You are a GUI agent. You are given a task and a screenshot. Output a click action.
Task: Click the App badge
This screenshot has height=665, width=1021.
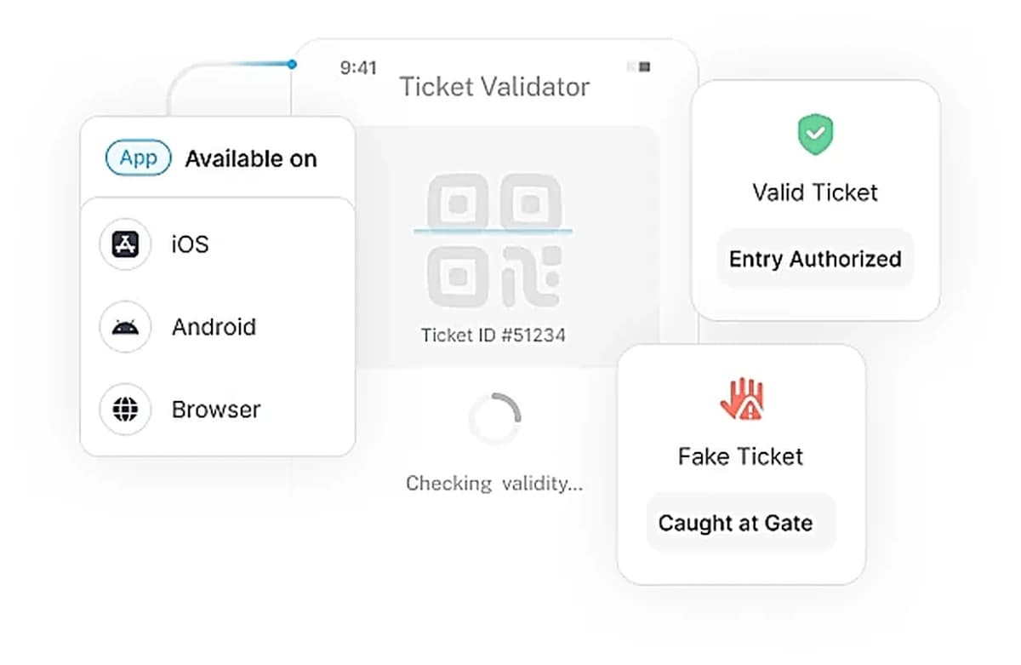138,158
